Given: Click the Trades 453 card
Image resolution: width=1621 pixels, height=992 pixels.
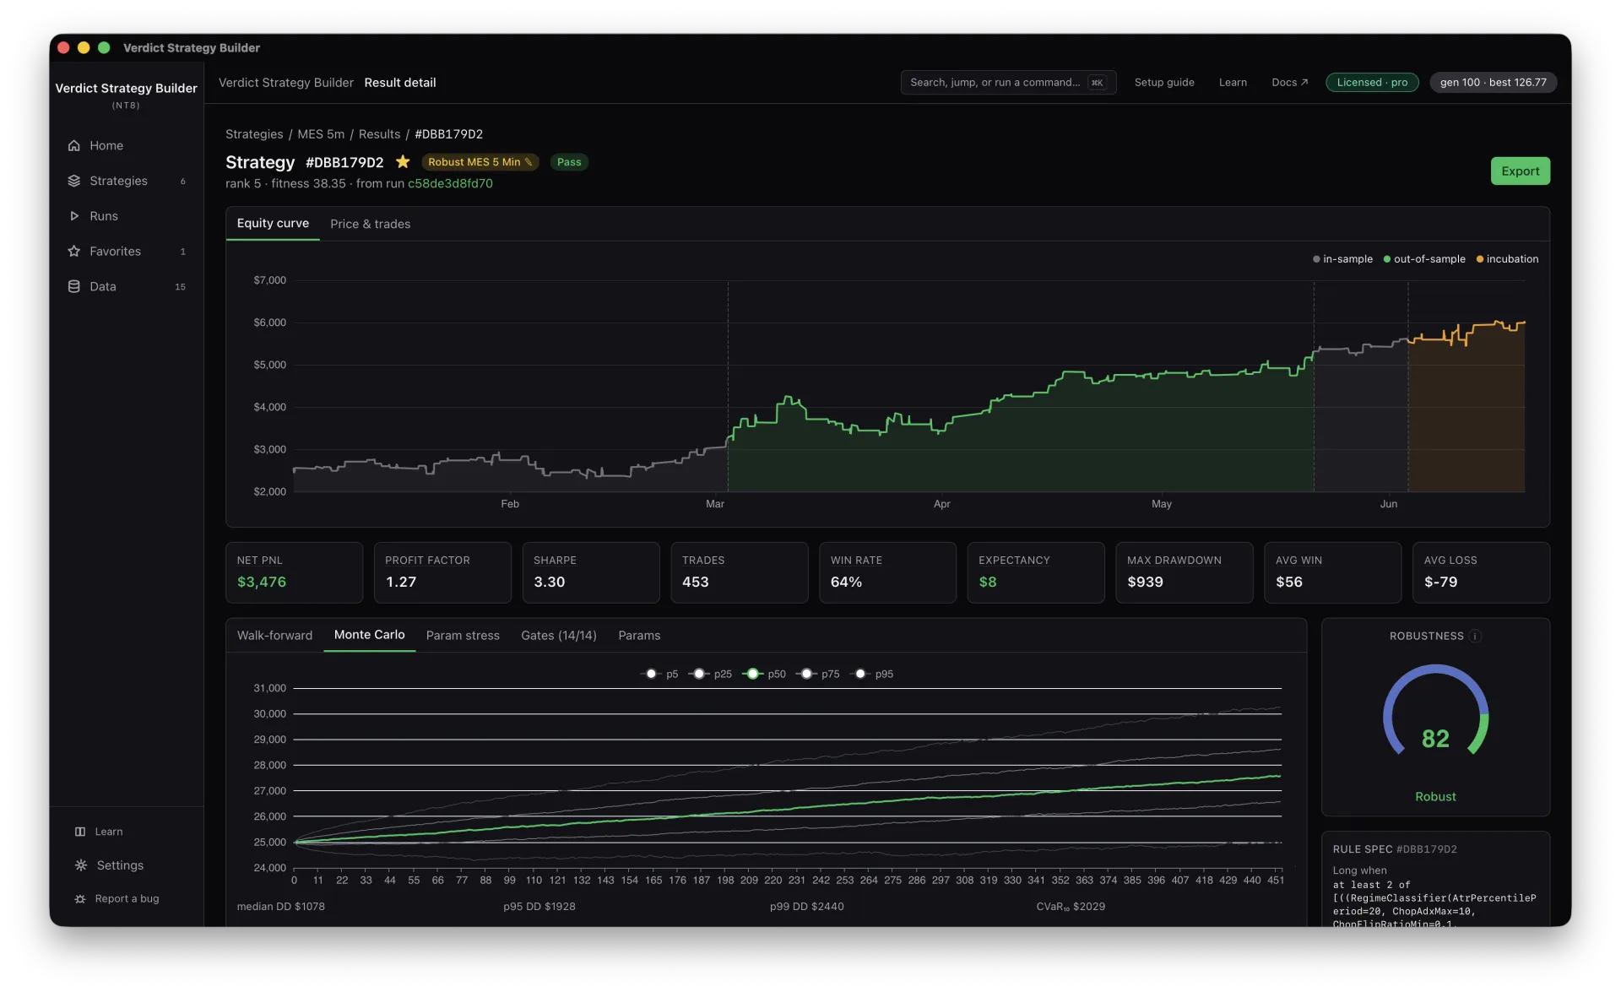Looking at the screenshot, I should (x=739, y=572).
